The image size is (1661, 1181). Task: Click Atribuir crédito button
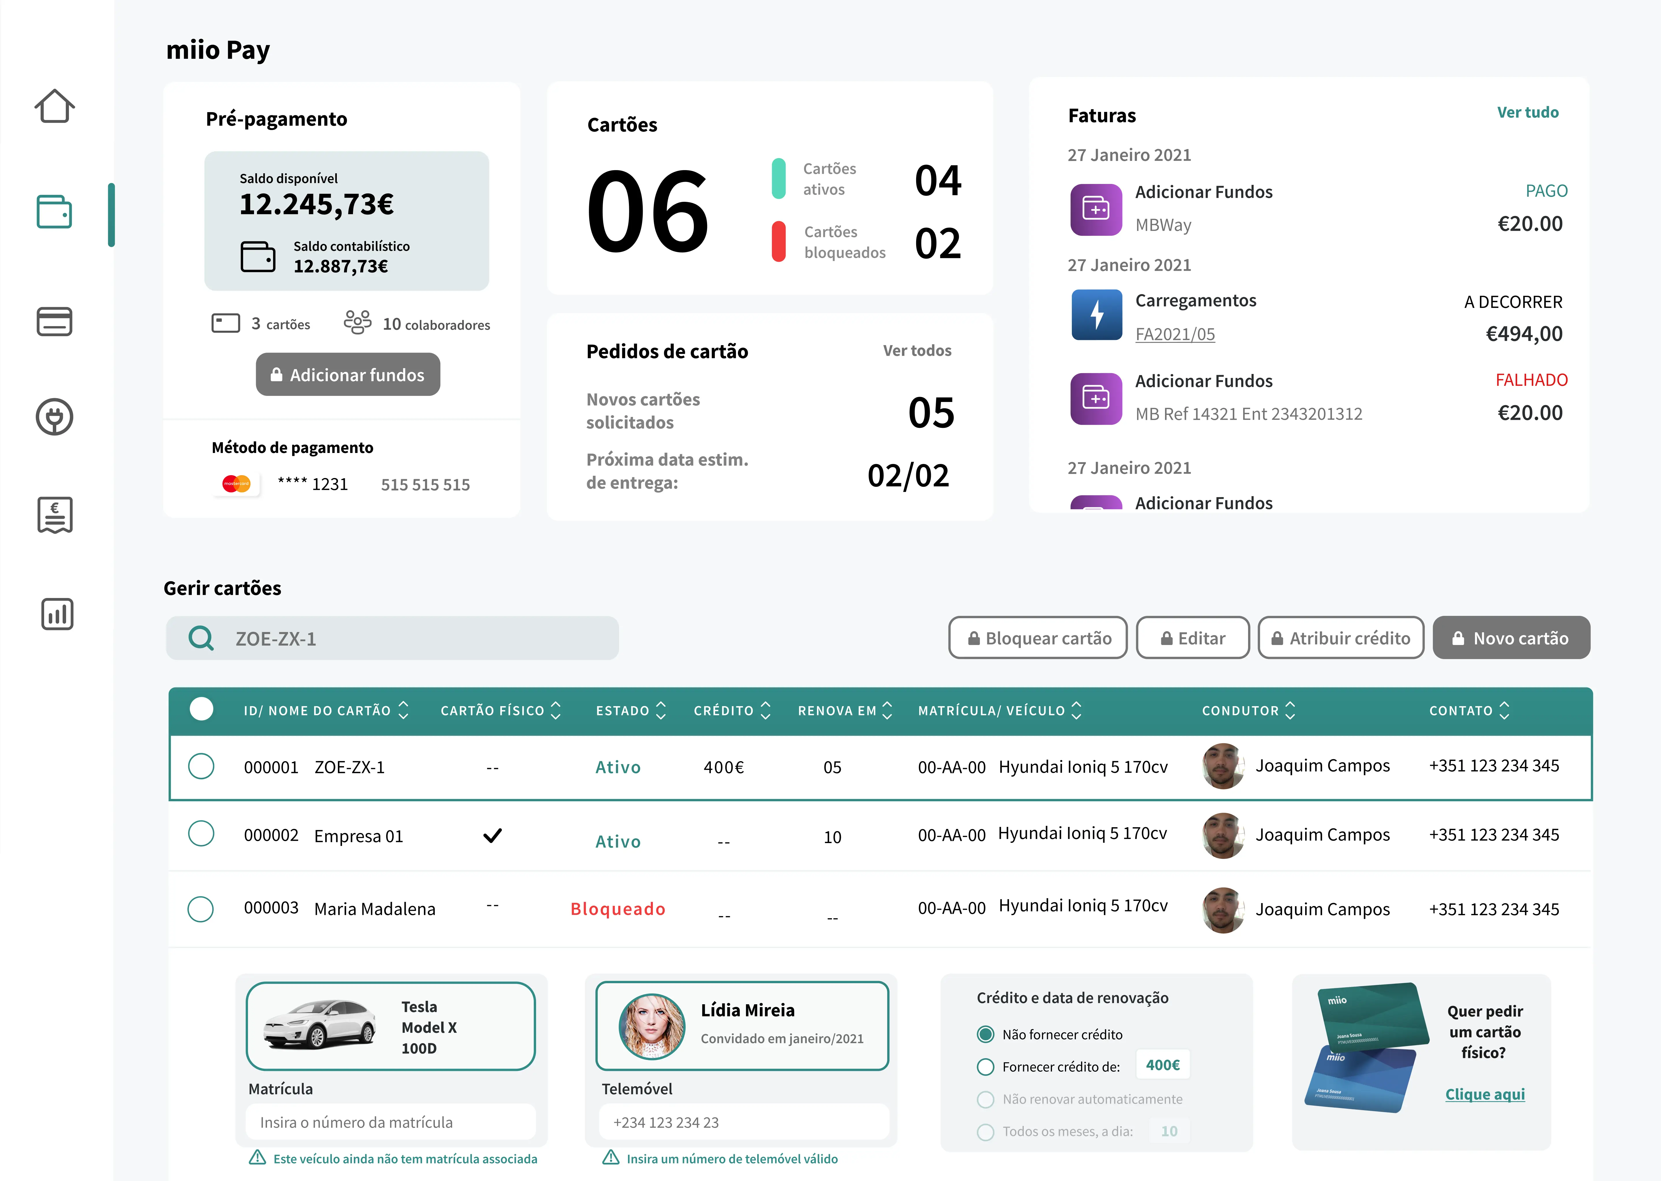(1341, 638)
